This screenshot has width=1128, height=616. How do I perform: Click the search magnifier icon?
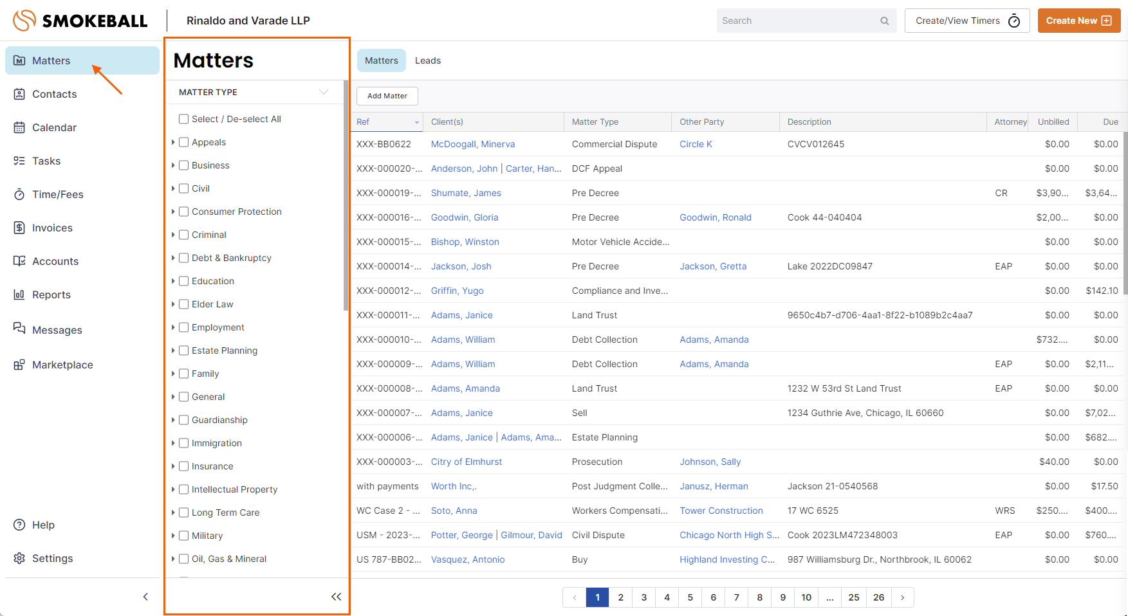(x=885, y=21)
